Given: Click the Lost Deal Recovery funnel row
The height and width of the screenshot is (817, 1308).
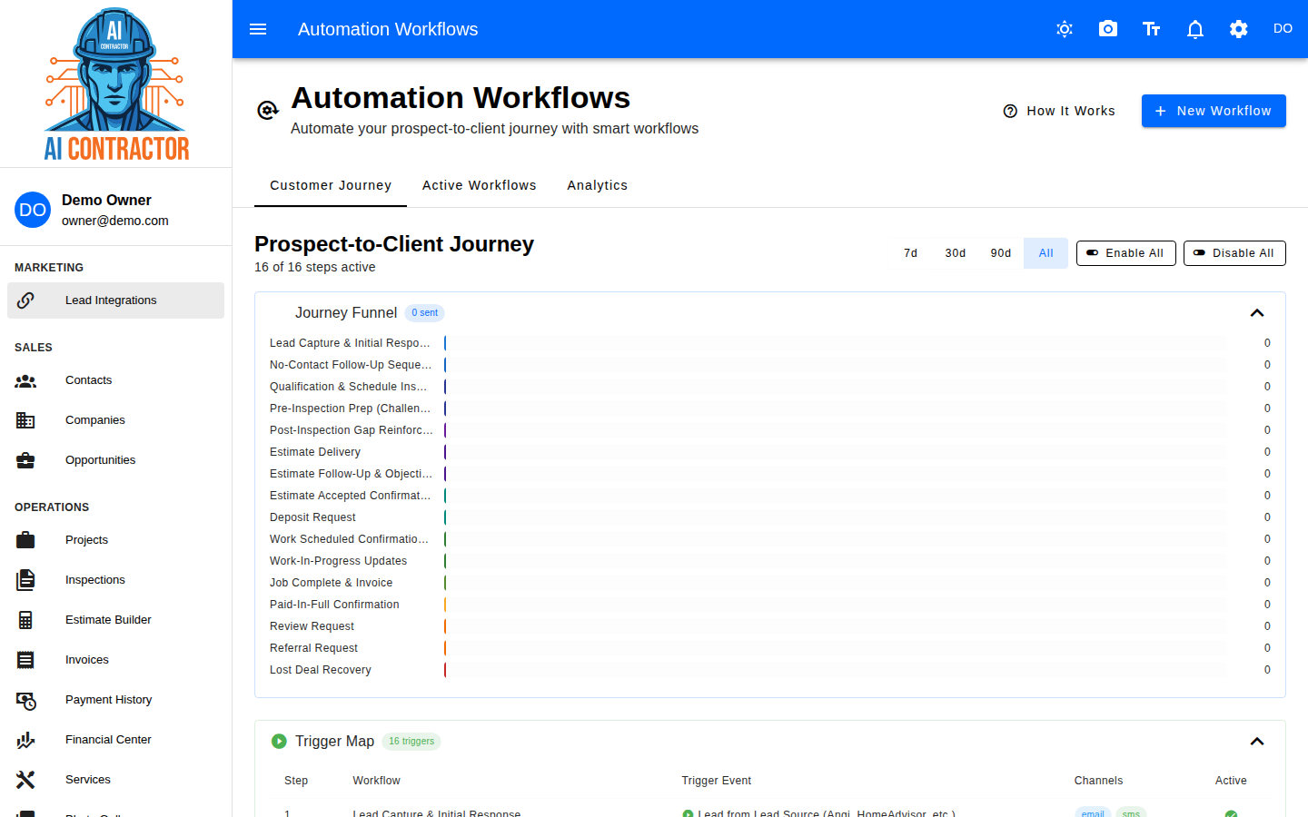Looking at the screenshot, I should coord(770,670).
